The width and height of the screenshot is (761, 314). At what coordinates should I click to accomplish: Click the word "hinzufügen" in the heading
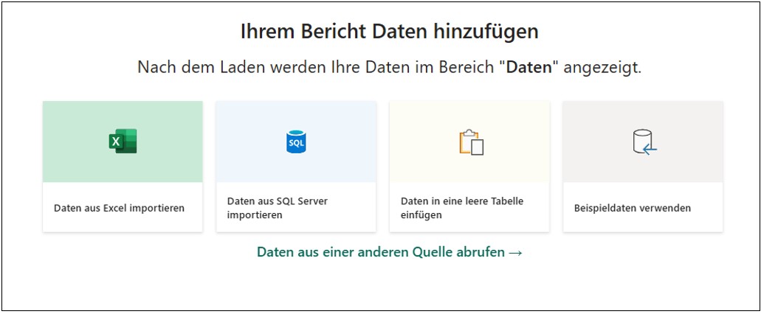pyautogui.click(x=493, y=32)
